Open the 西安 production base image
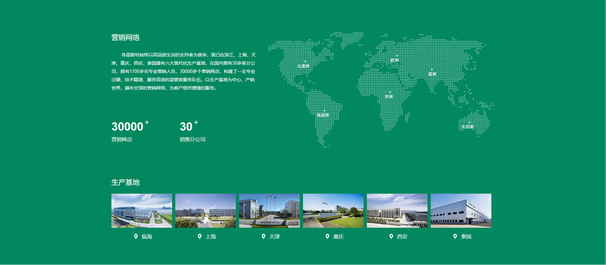606x265 pixels. [397, 211]
